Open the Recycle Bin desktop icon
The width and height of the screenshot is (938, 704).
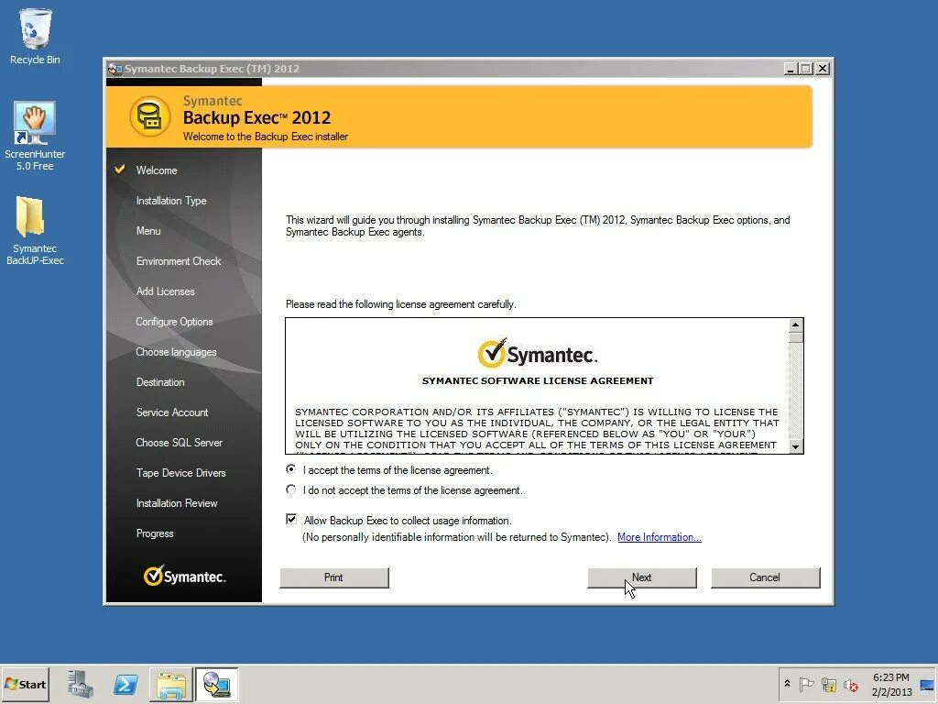[x=35, y=36]
